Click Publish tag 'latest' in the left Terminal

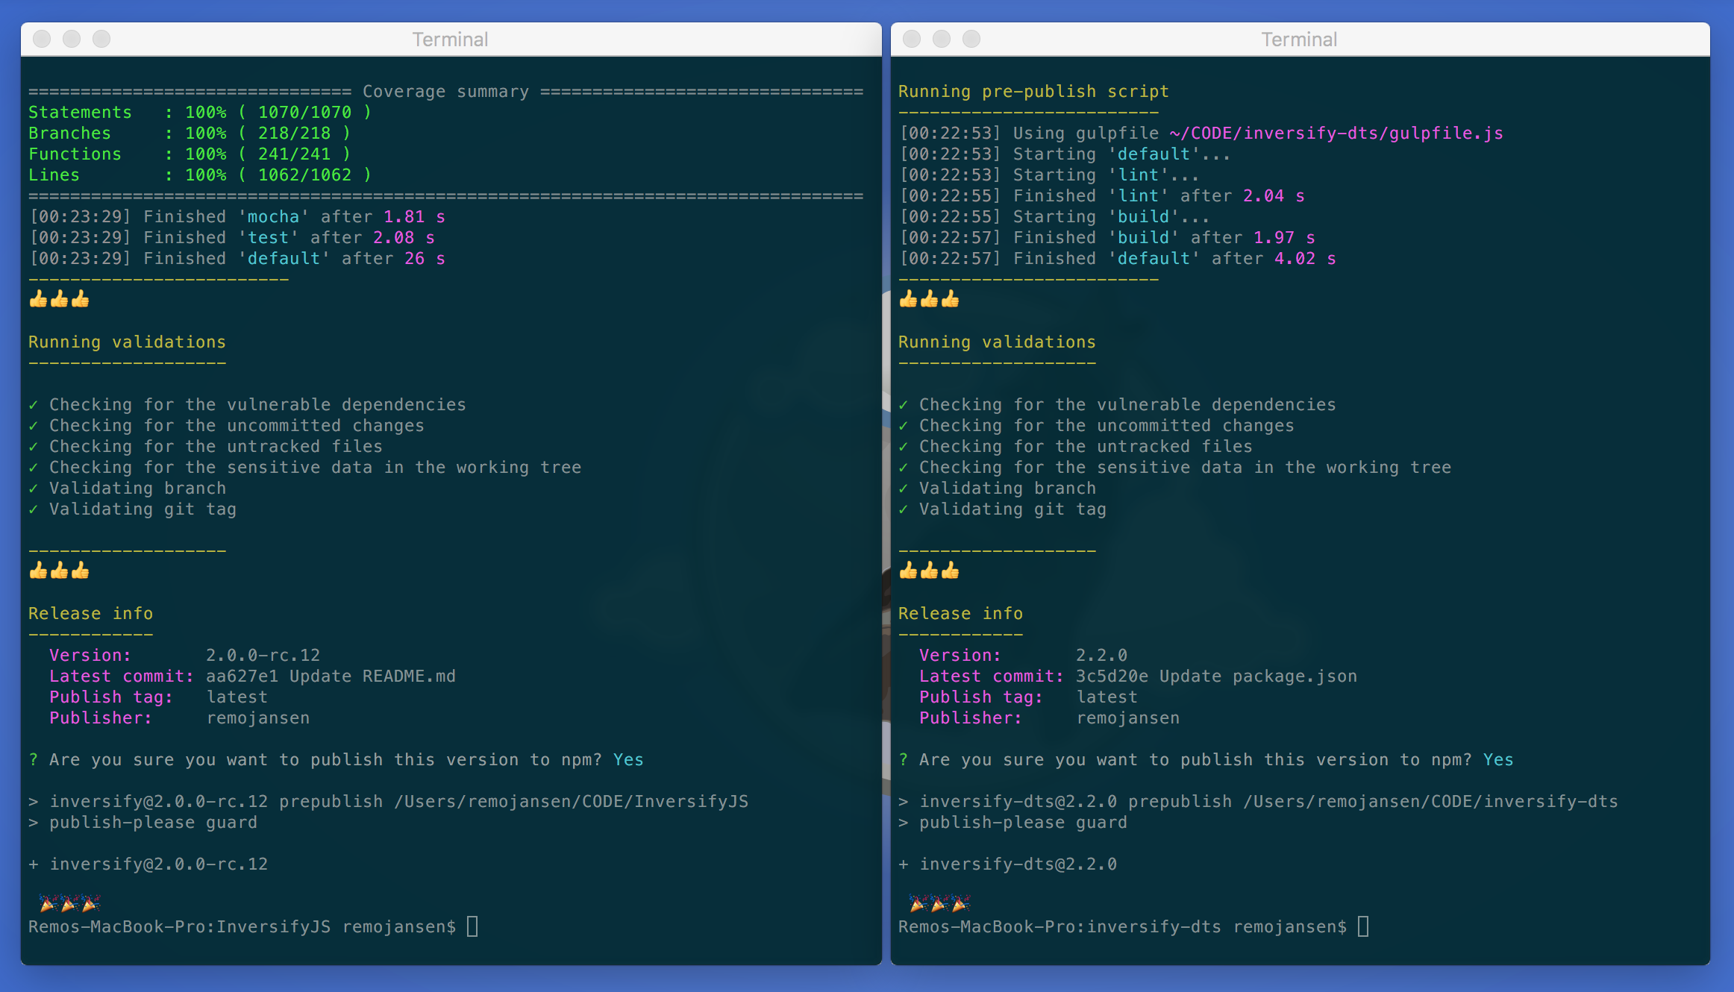[x=237, y=697]
